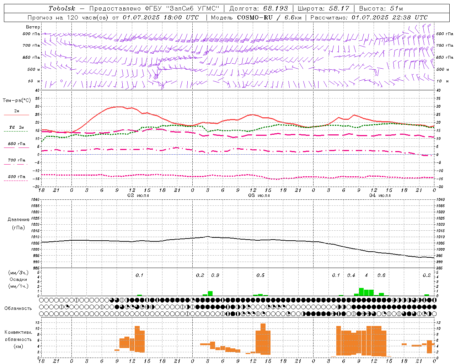Click the '4' precipitation amount value
Screen dimensions: 455x364
point(366,275)
